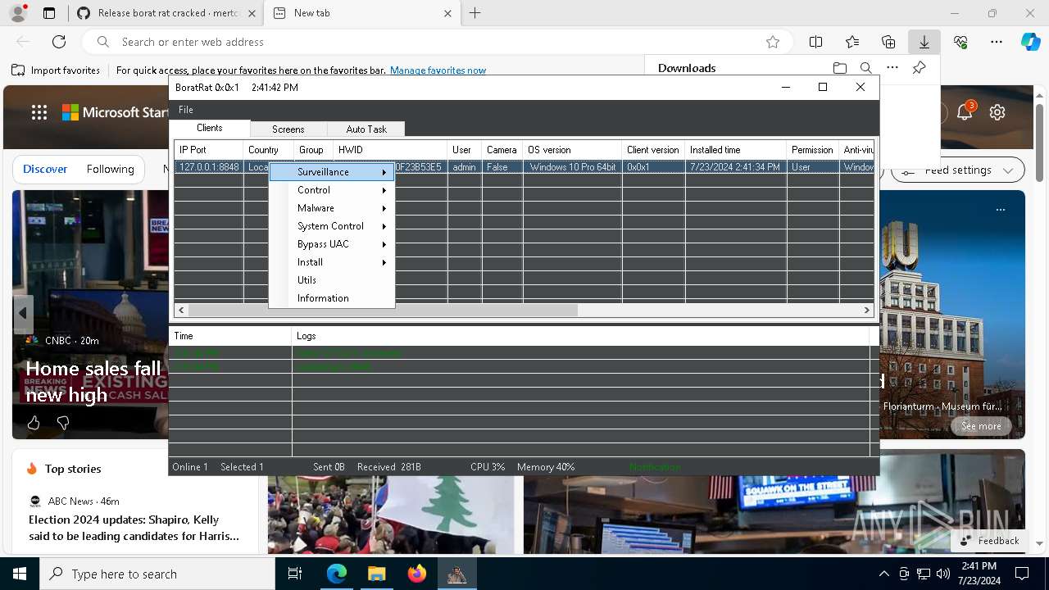Click the Time column header in logs
The width and height of the screenshot is (1049, 590).
(230, 336)
